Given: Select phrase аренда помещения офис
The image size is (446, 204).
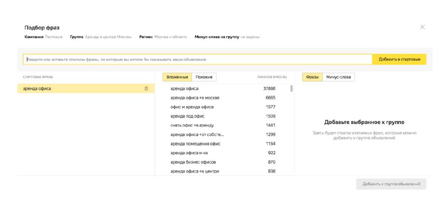Looking at the screenshot, I should coord(195,144).
